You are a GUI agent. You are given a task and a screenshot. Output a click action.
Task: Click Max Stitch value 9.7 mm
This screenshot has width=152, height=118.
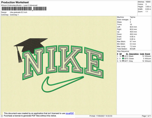(x=133, y=41)
